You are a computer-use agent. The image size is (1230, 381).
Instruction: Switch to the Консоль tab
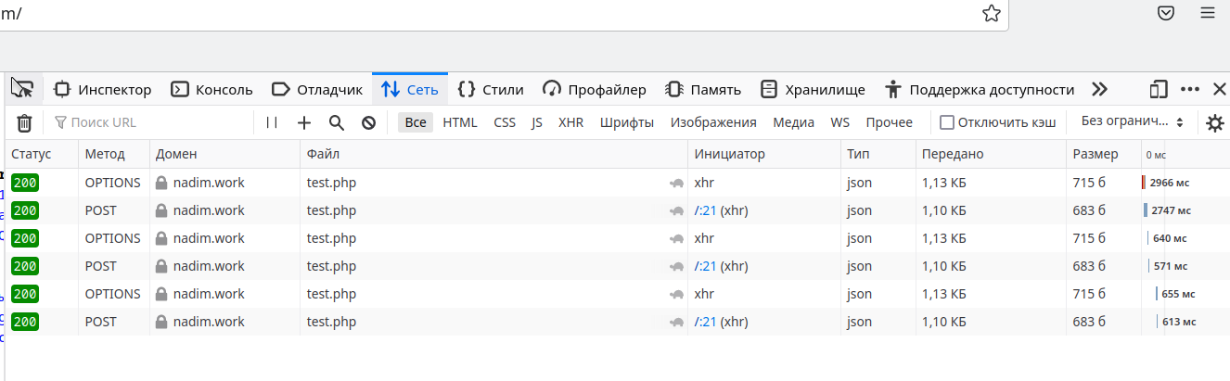[x=211, y=90]
